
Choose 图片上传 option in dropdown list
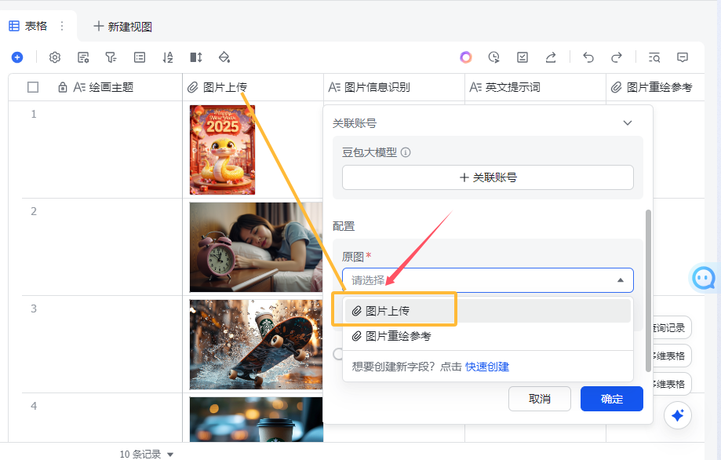click(x=488, y=311)
